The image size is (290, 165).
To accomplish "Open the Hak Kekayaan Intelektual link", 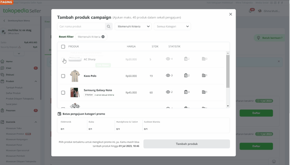I will click(x=220, y=3).
